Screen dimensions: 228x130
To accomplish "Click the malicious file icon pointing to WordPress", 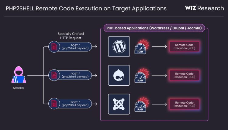I will 54,47.
